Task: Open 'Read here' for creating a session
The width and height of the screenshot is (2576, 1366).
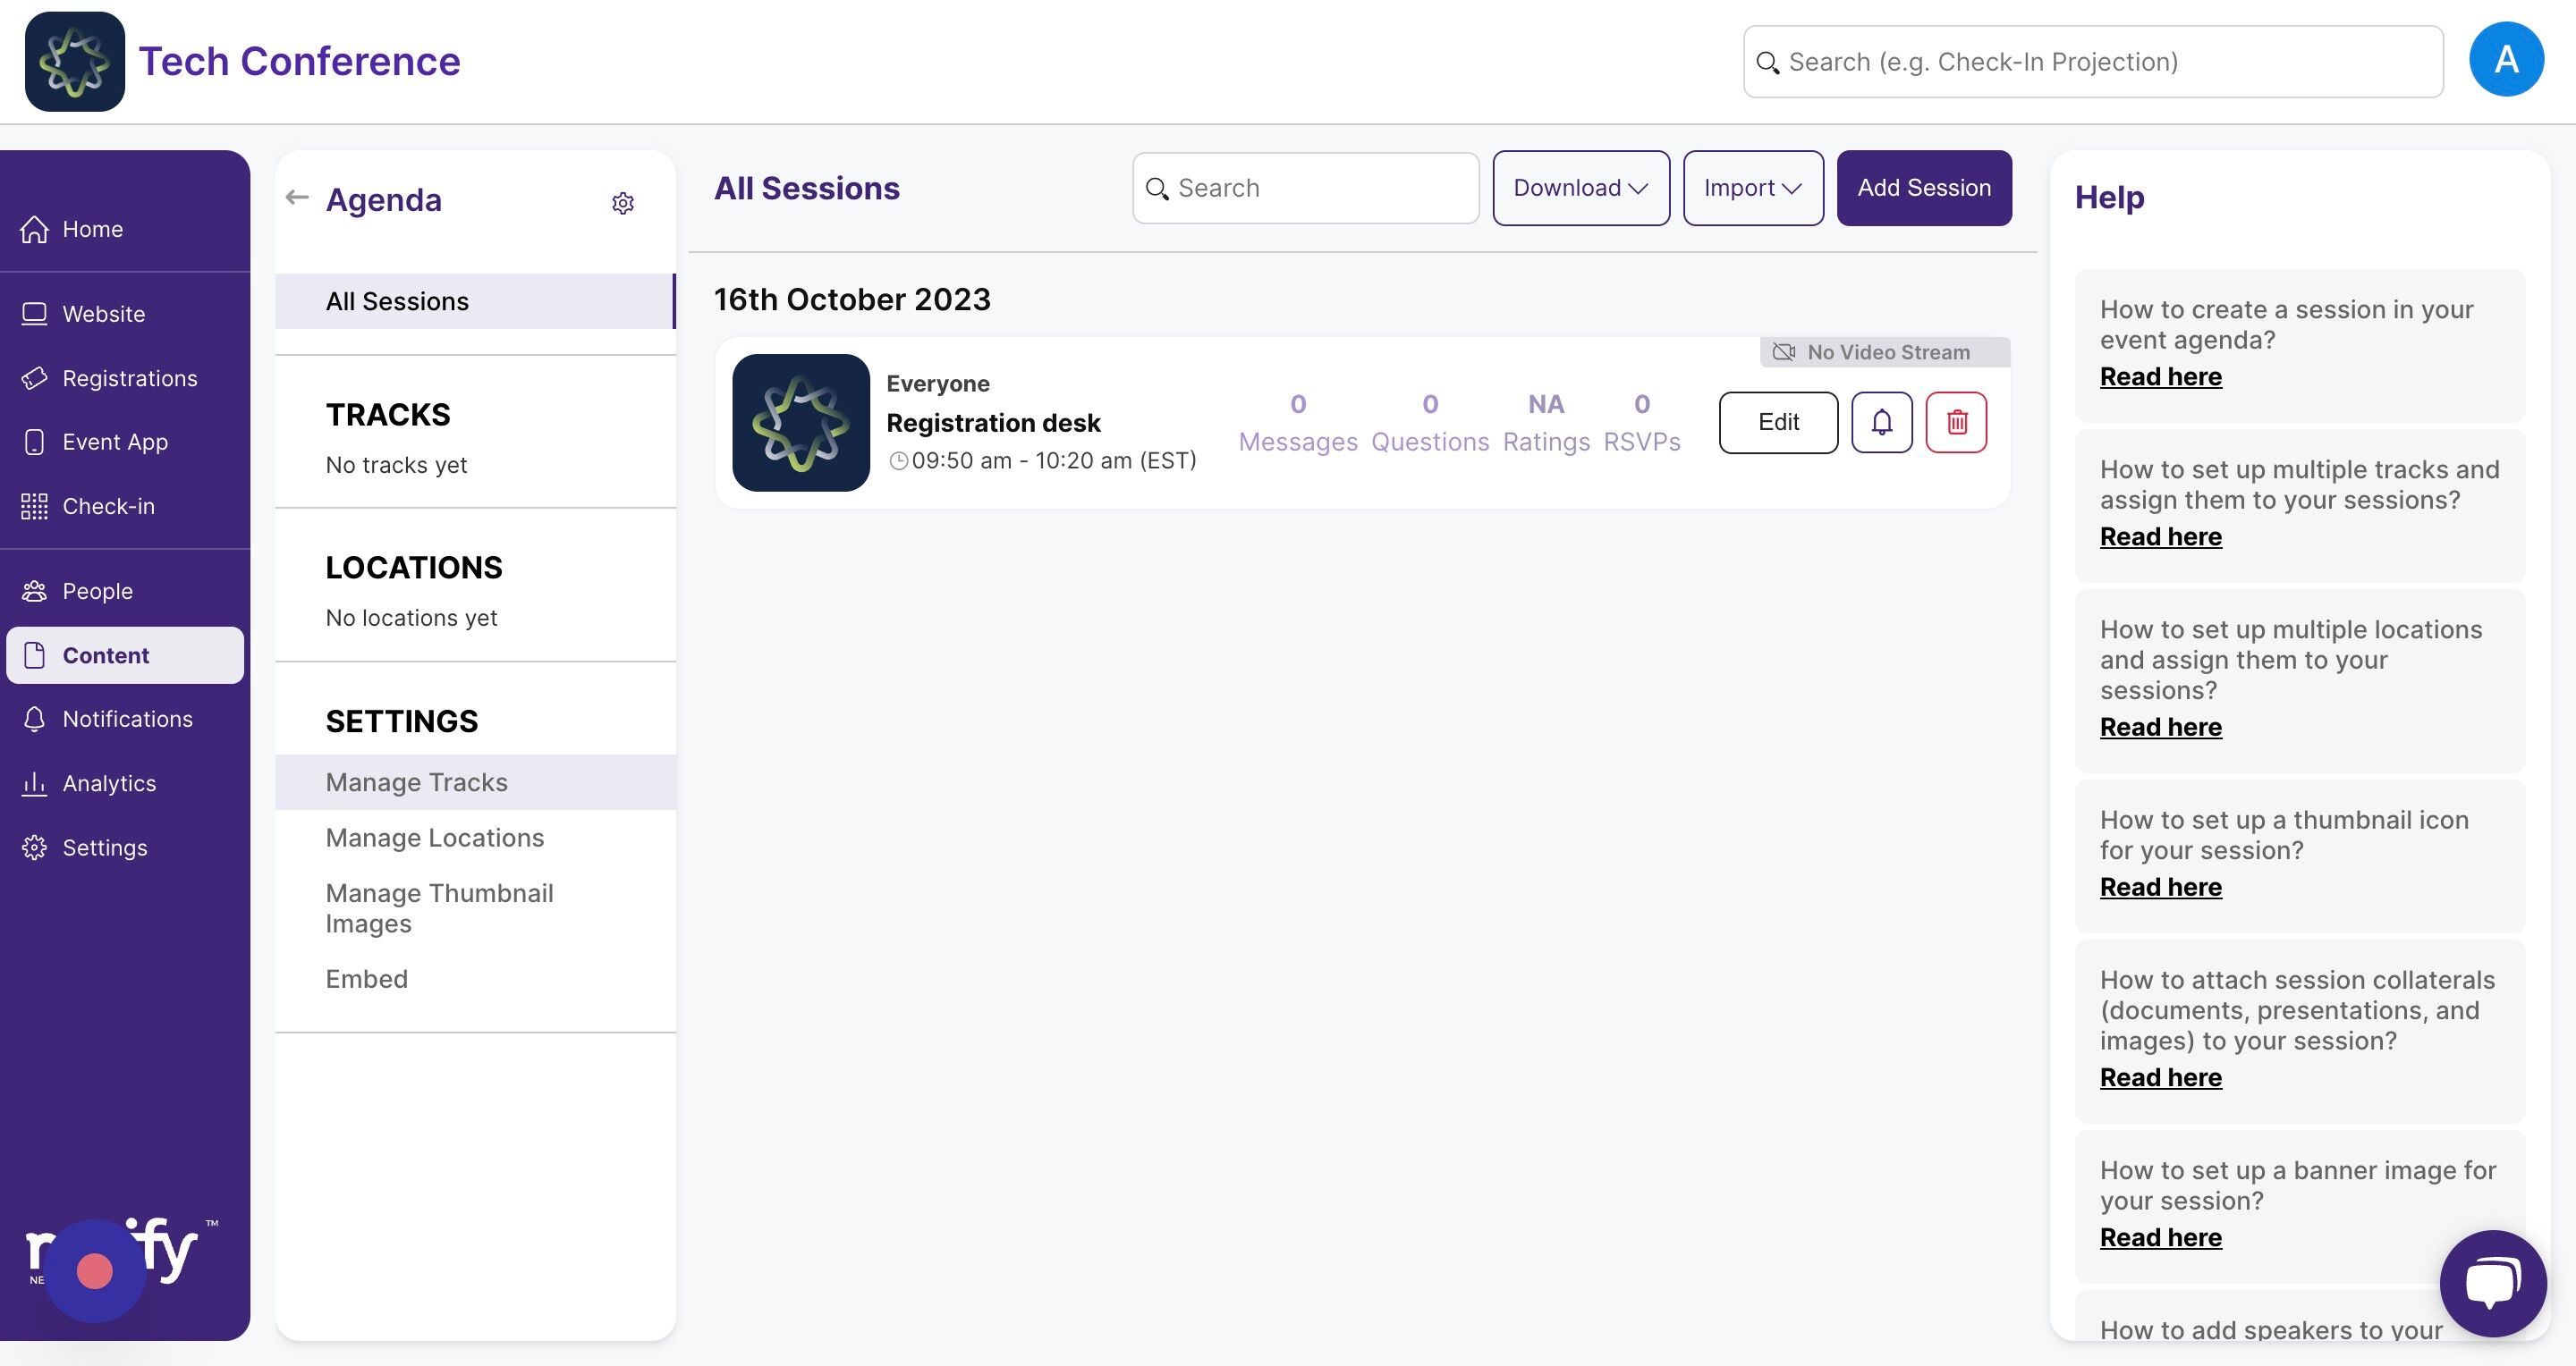Action: [2160, 376]
